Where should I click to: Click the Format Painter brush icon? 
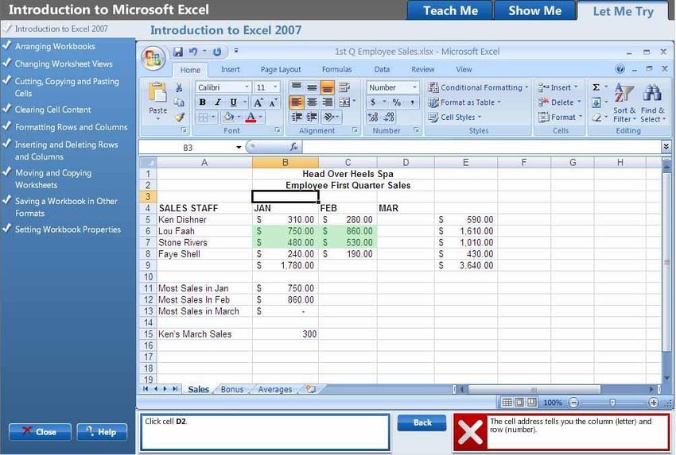click(180, 117)
